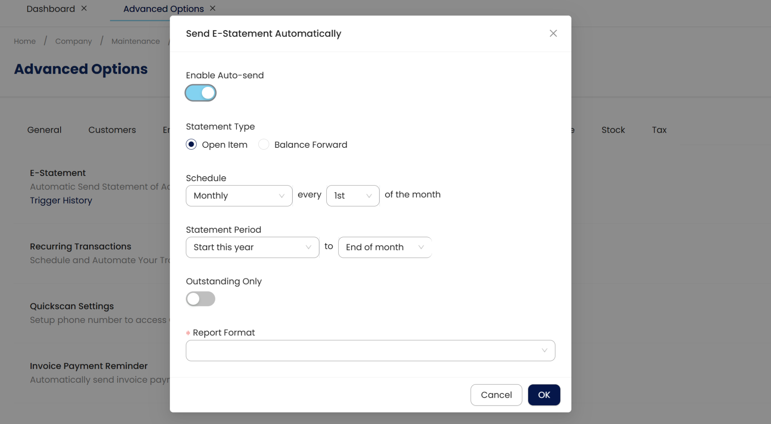Close the Dashboard tab with its X icon
The width and height of the screenshot is (771, 424).
point(84,8)
